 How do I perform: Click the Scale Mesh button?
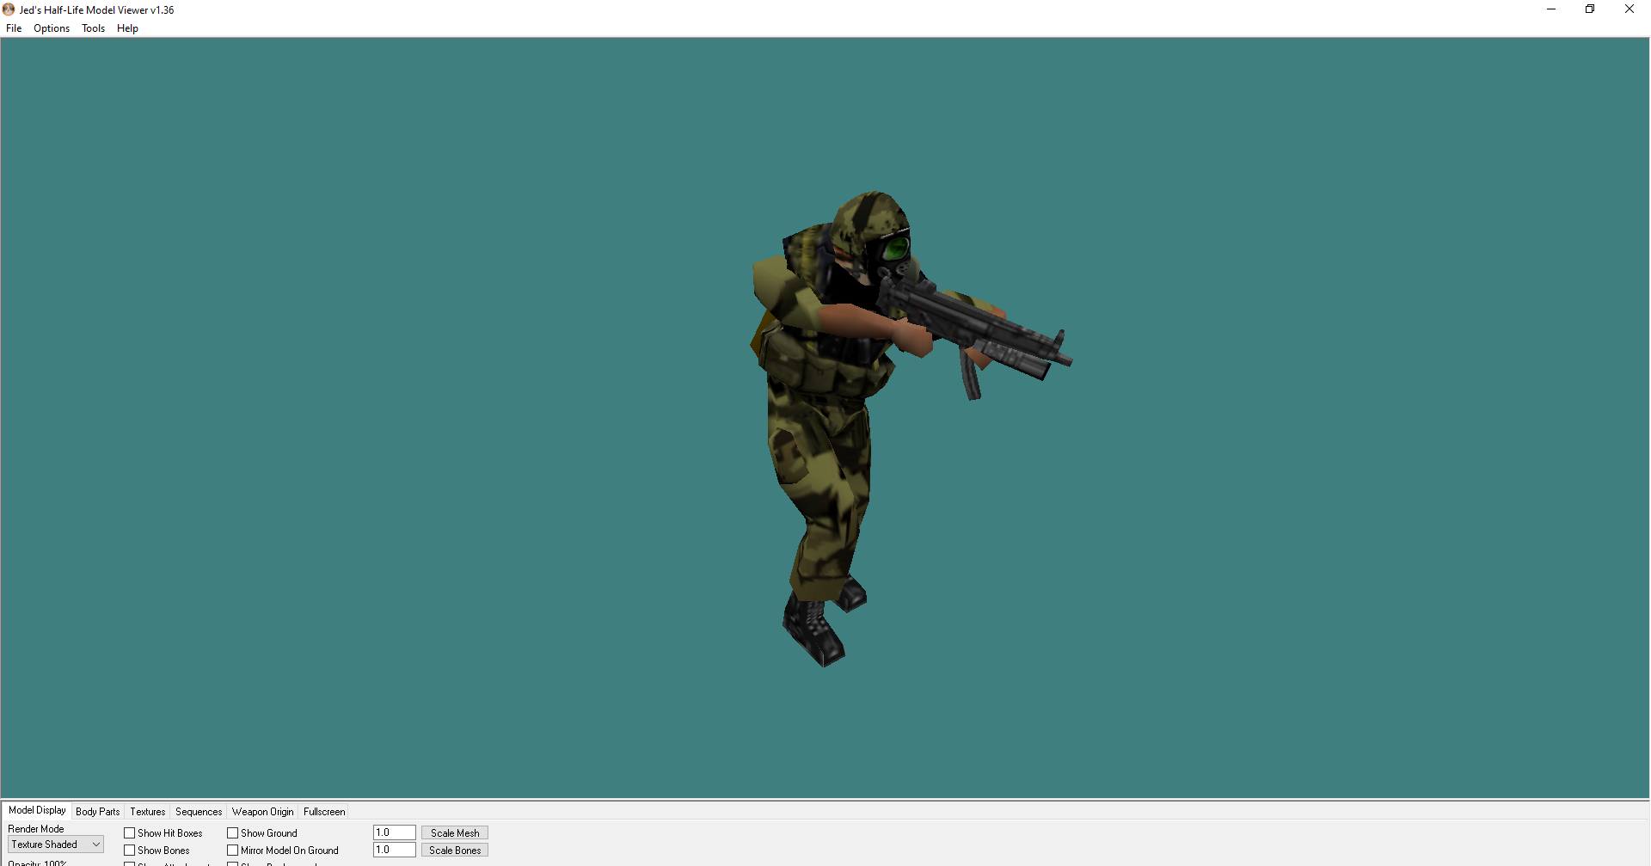tap(455, 833)
